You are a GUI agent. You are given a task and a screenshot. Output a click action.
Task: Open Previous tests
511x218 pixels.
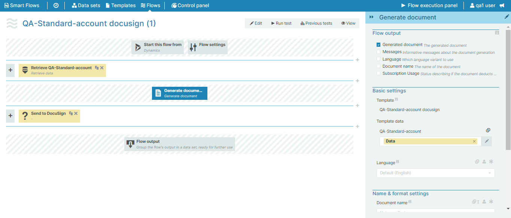[x=316, y=23]
